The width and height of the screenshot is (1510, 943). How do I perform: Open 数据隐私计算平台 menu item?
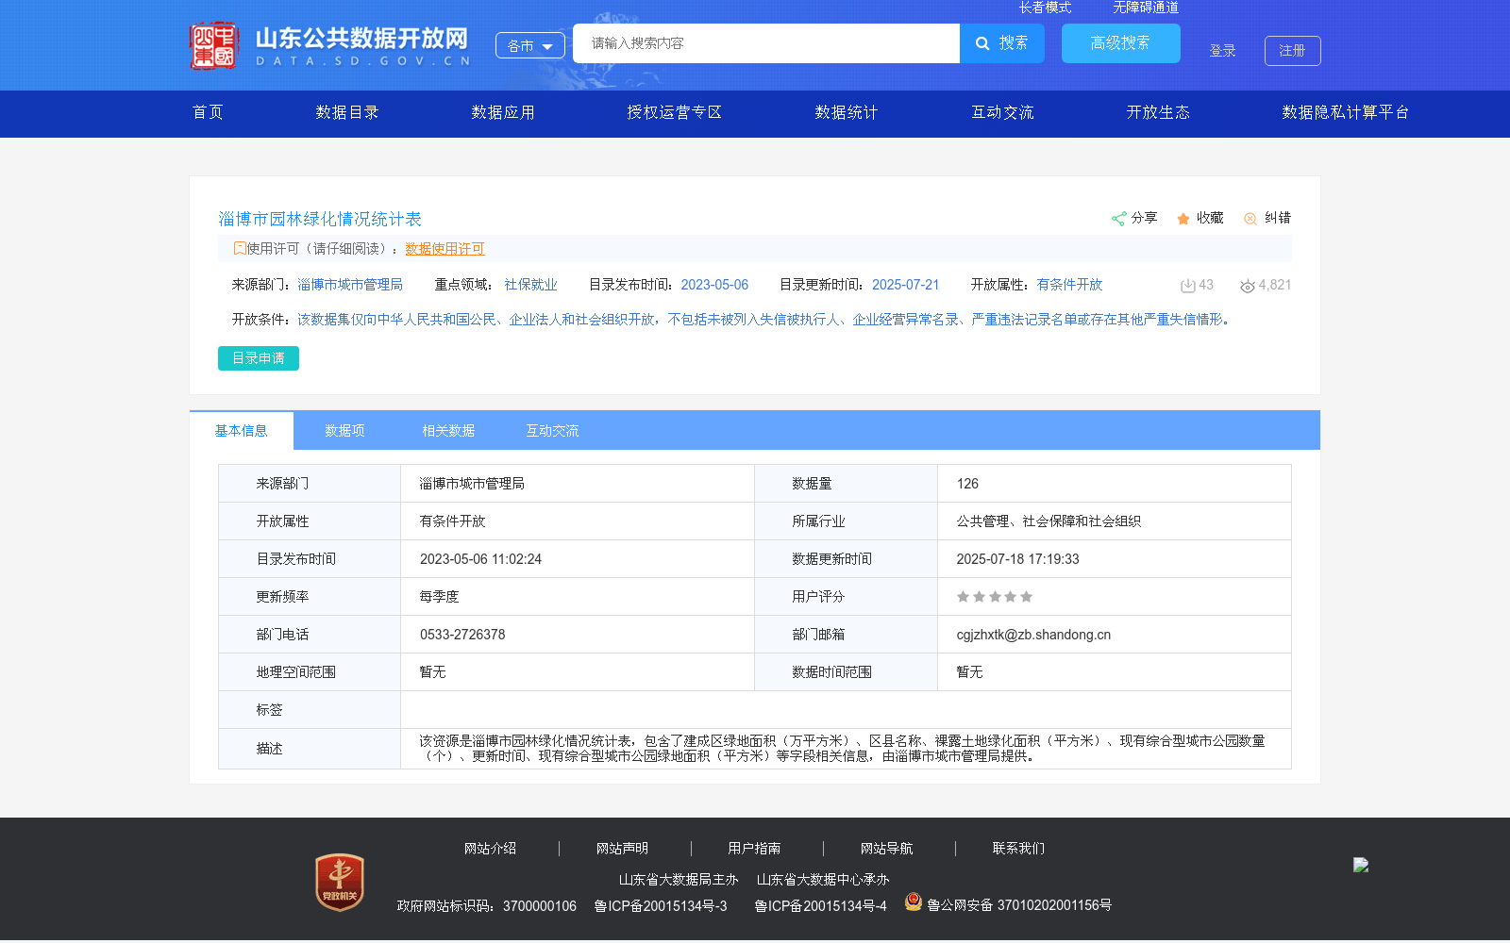(x=1346, y=112)
